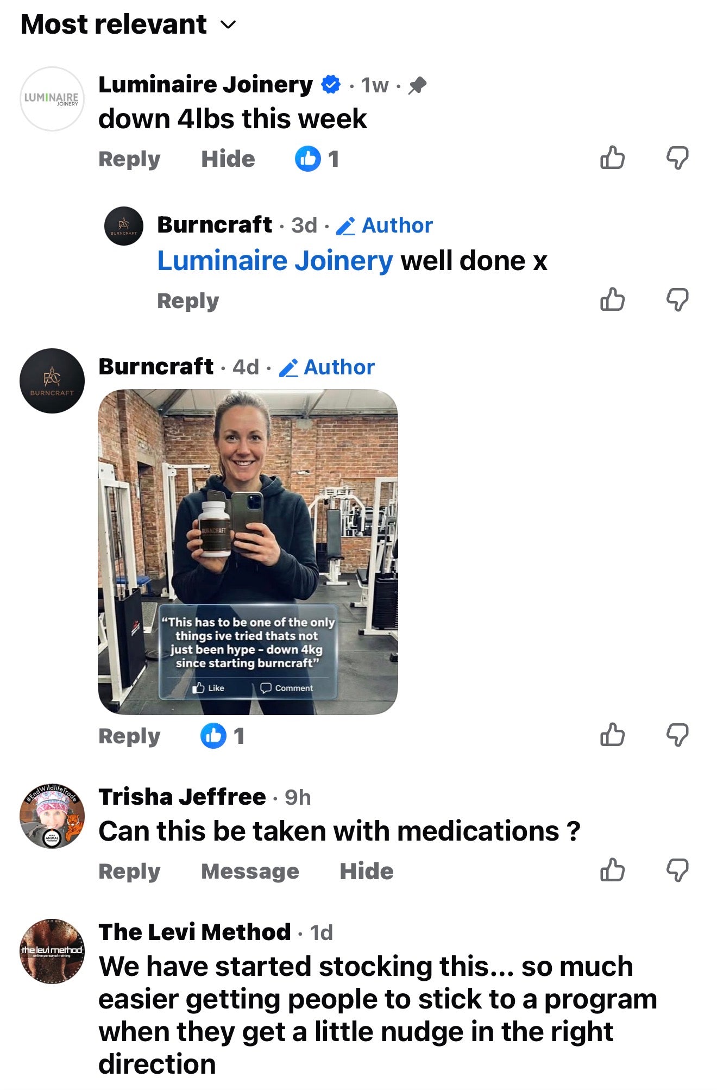Viewport: 717px width, 1090px height.
Task: Open The Levi Method profile picture
Action: click(52, 951)
